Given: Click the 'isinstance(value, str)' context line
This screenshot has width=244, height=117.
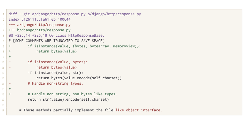Looking at the screenshot, I should pos(55,73).
